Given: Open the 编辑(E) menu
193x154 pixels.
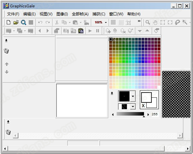Looking at the screenshot, I should 29,14.
